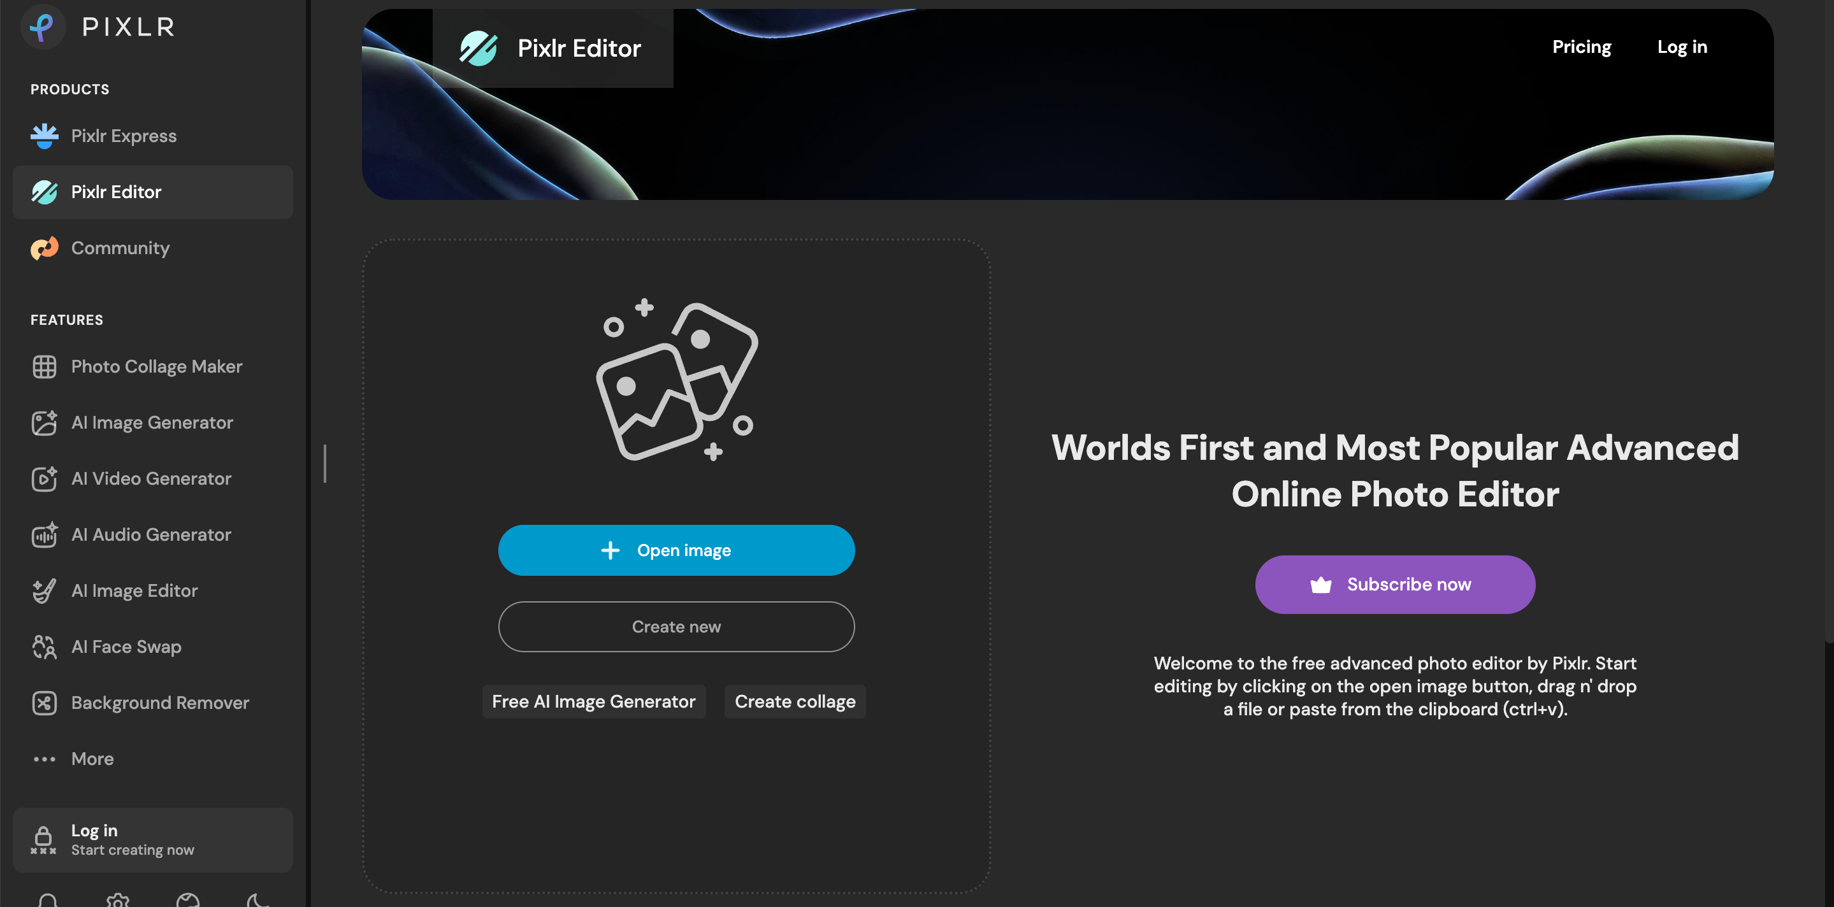
Task: Open settings with the gear icon
Action: coord(117,900)
